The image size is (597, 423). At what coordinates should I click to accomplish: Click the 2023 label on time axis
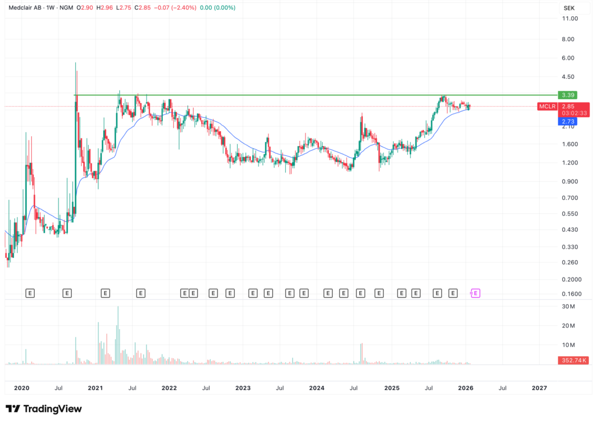pyautogui.click(x=243, y=388)
